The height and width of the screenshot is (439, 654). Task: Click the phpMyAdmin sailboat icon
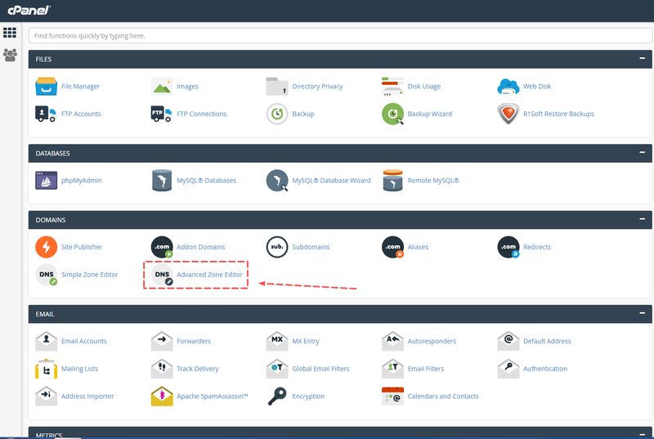(x=47, y=181)
